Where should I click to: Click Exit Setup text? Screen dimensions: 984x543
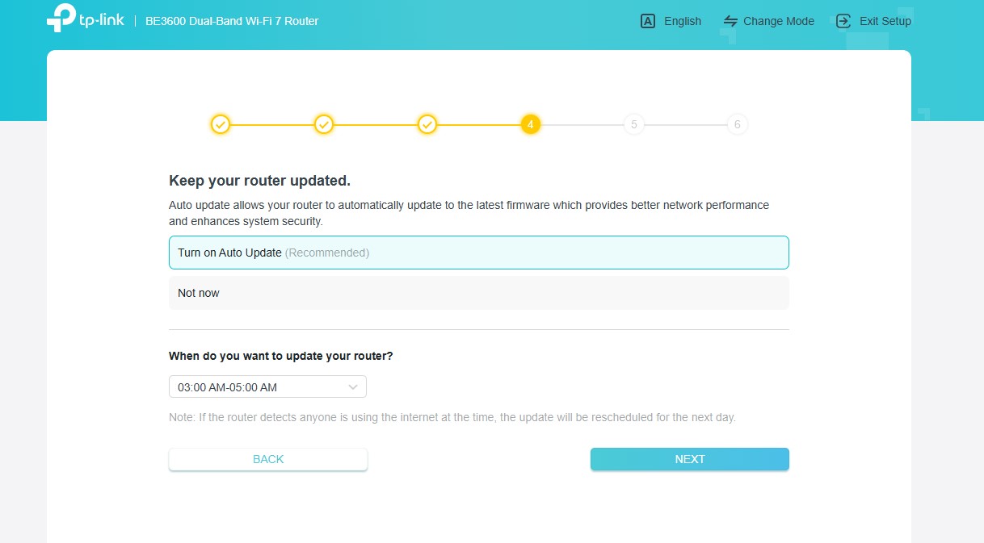click(885, 21)
